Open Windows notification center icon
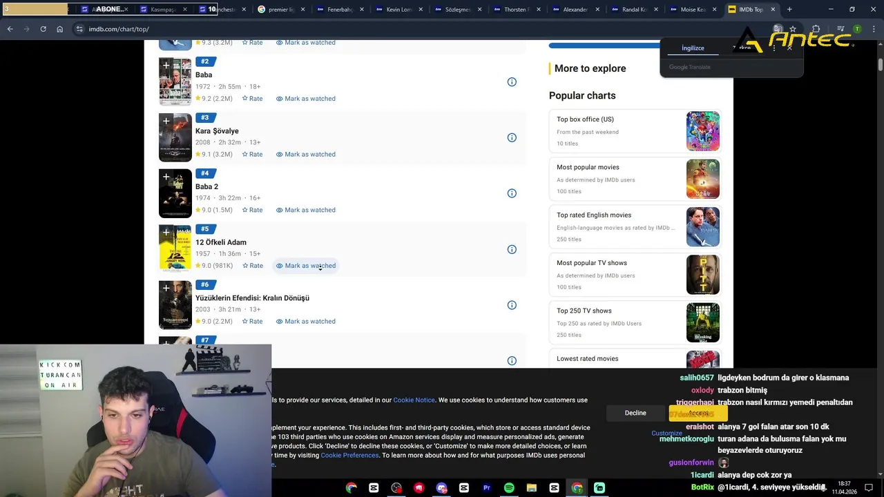The width and height of the screenshot is (884, 497). [869, 488]
